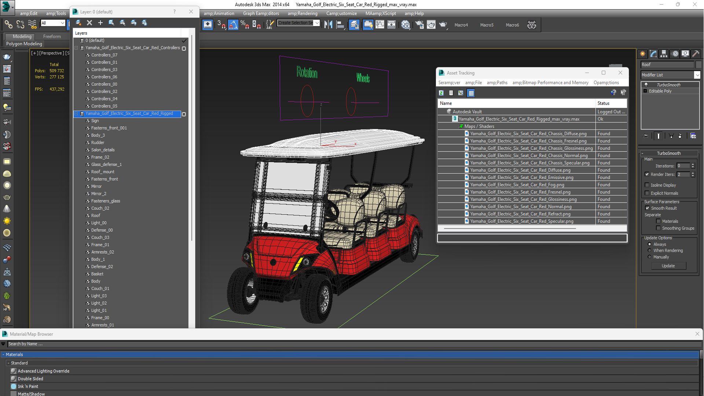Image resolution: width=704 pixels, height=396 pixels.
Task: Open the Material Editor icon
Action: coord(406,25)
